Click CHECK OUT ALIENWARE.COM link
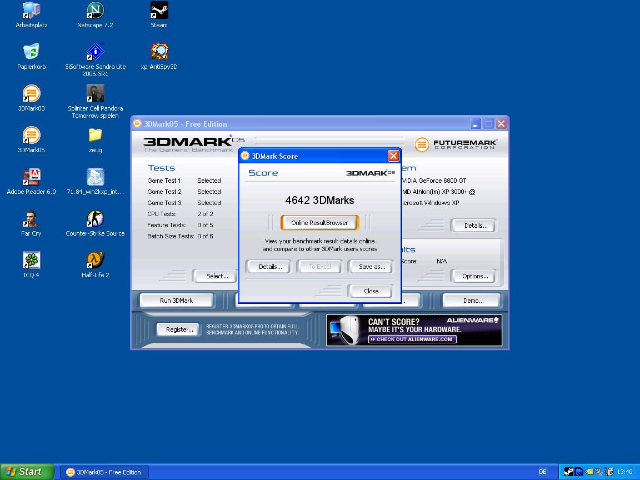 (412, 339)
